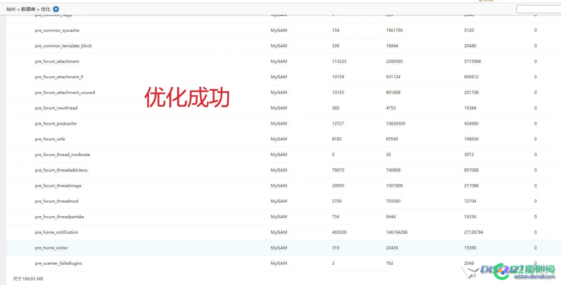Open the 数据库 breadcrumb link
The image size is (561, 285).
click(x=28, y=9)
